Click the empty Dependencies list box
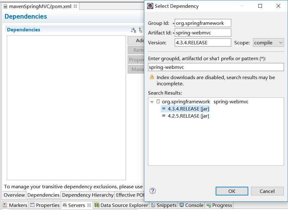The height and width of the screenshot is (210, 288). pyautogui.click(x=66, y=108)
